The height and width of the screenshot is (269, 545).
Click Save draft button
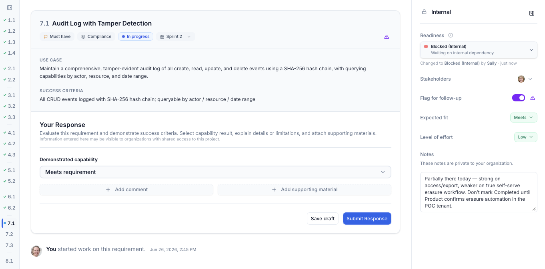pos(323,219)
